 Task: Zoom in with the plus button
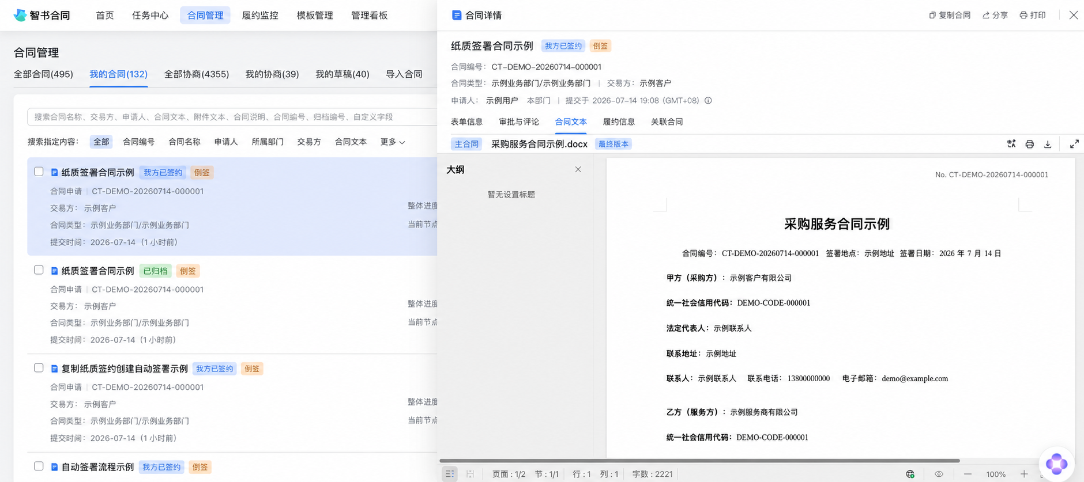pos(1024,474)
